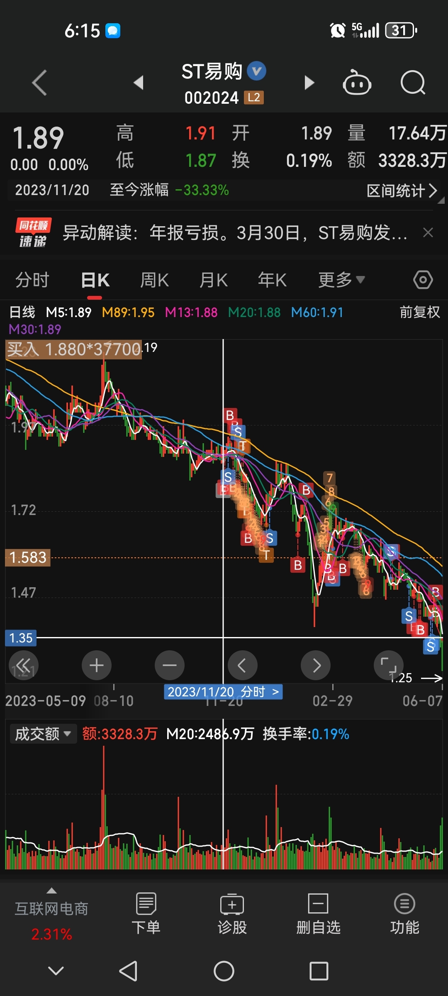Select the 日K tab

coord(95,280)
